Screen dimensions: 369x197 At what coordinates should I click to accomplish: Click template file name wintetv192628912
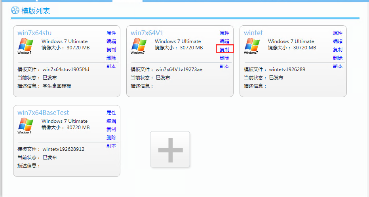point(63,149)
